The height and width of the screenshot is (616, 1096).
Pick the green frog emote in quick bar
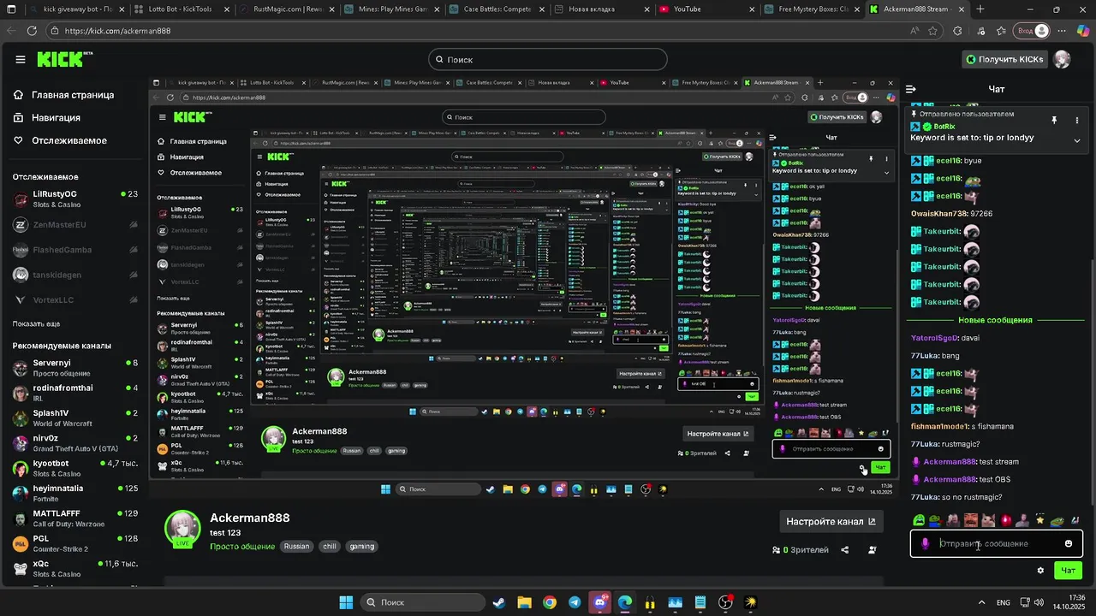click(919, 520)
